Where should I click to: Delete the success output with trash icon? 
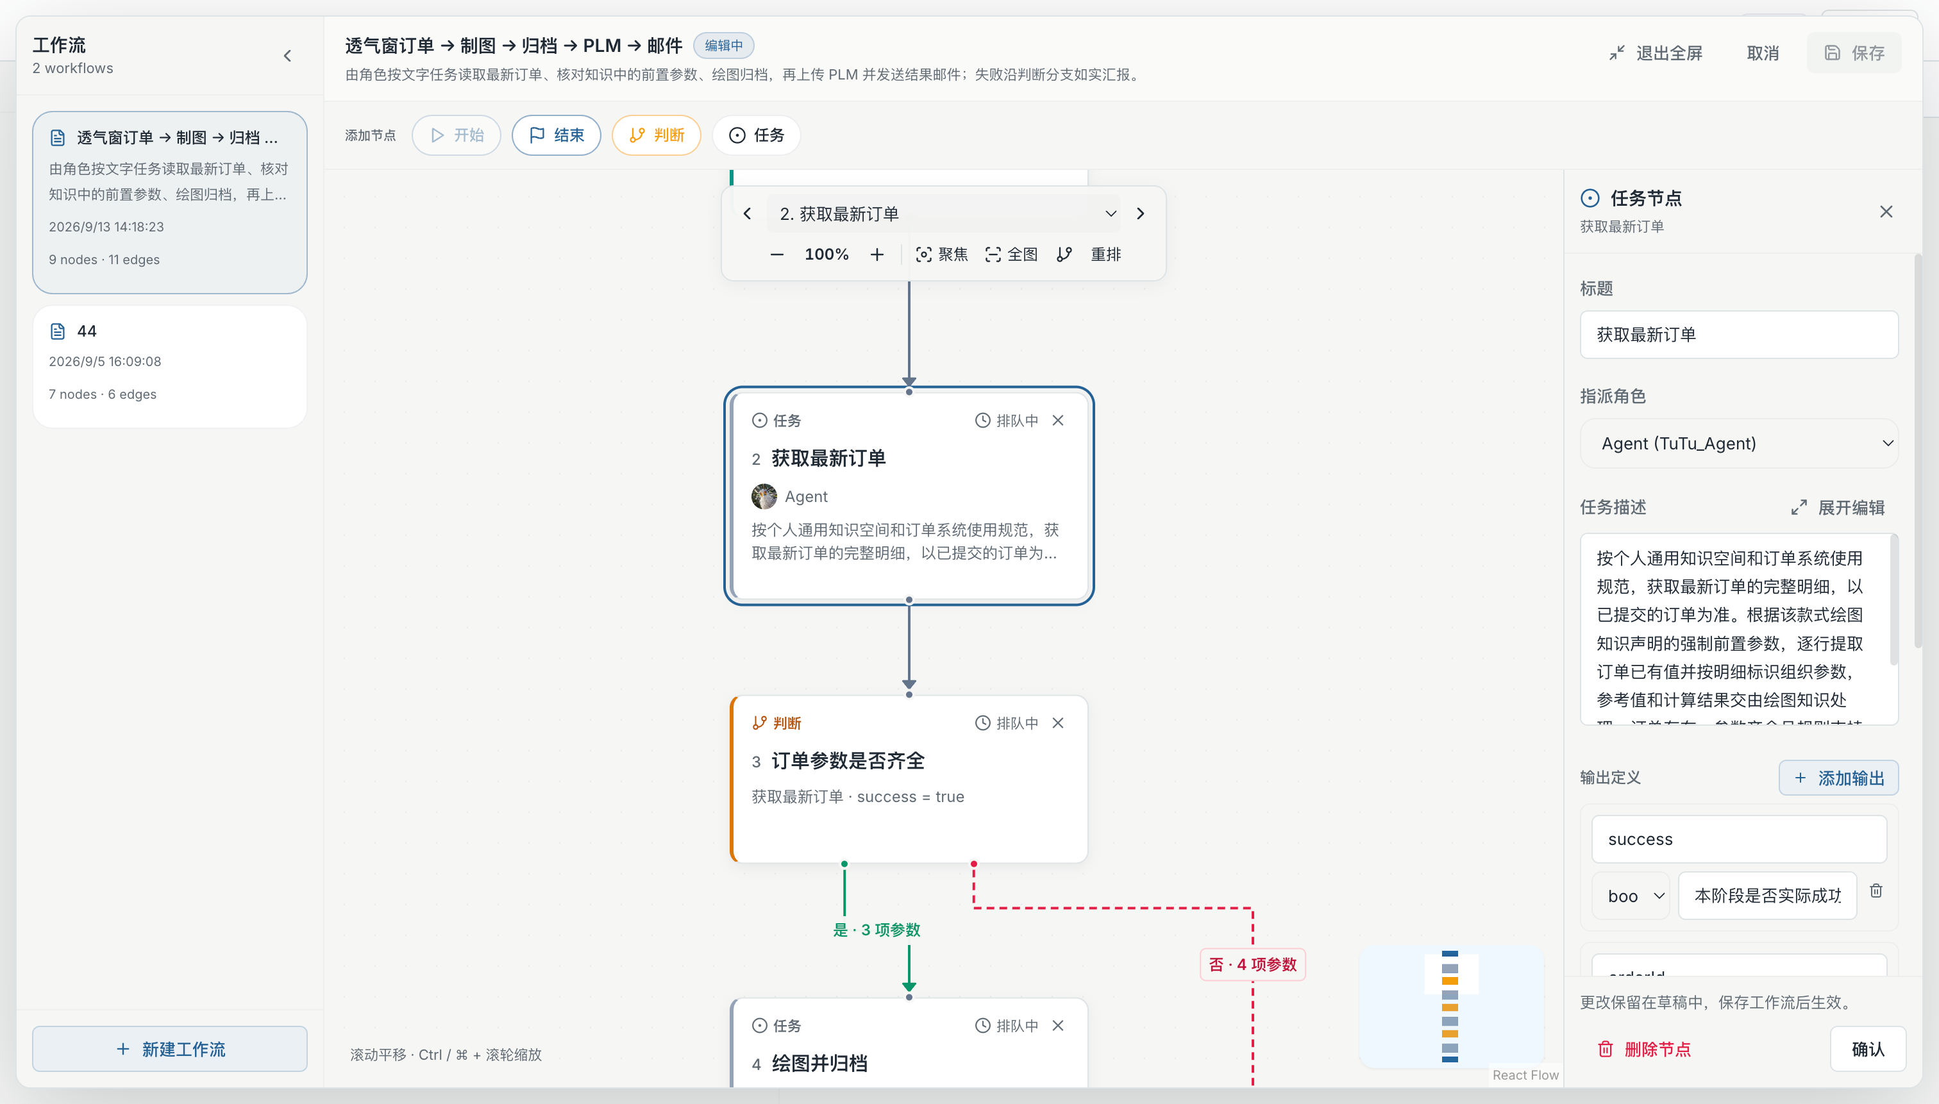point(1876,890)
